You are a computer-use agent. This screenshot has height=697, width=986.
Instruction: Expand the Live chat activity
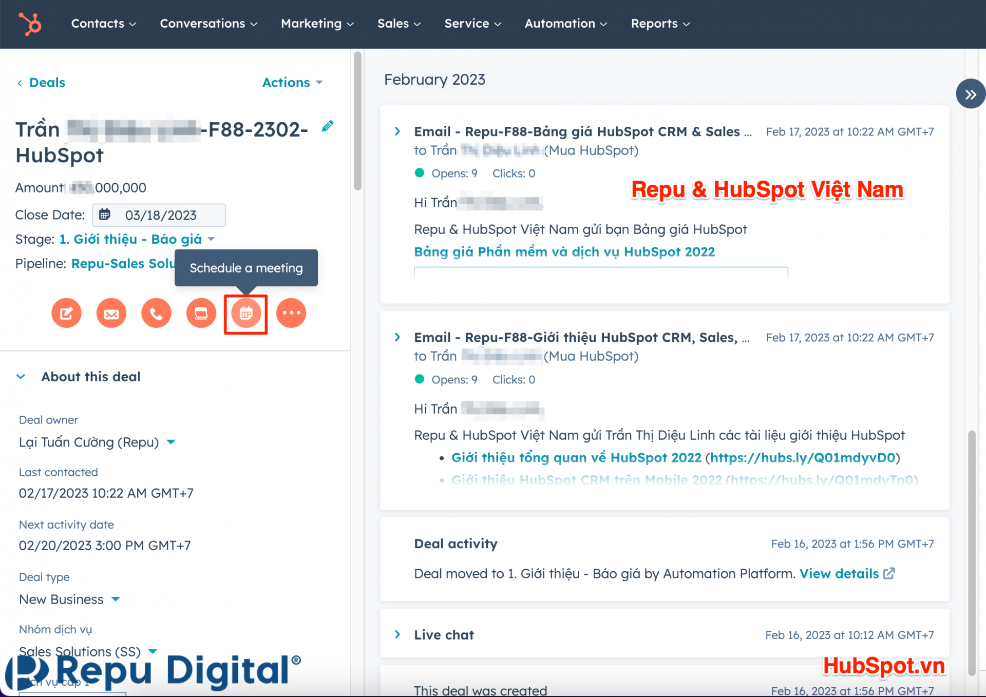(397, 634)
